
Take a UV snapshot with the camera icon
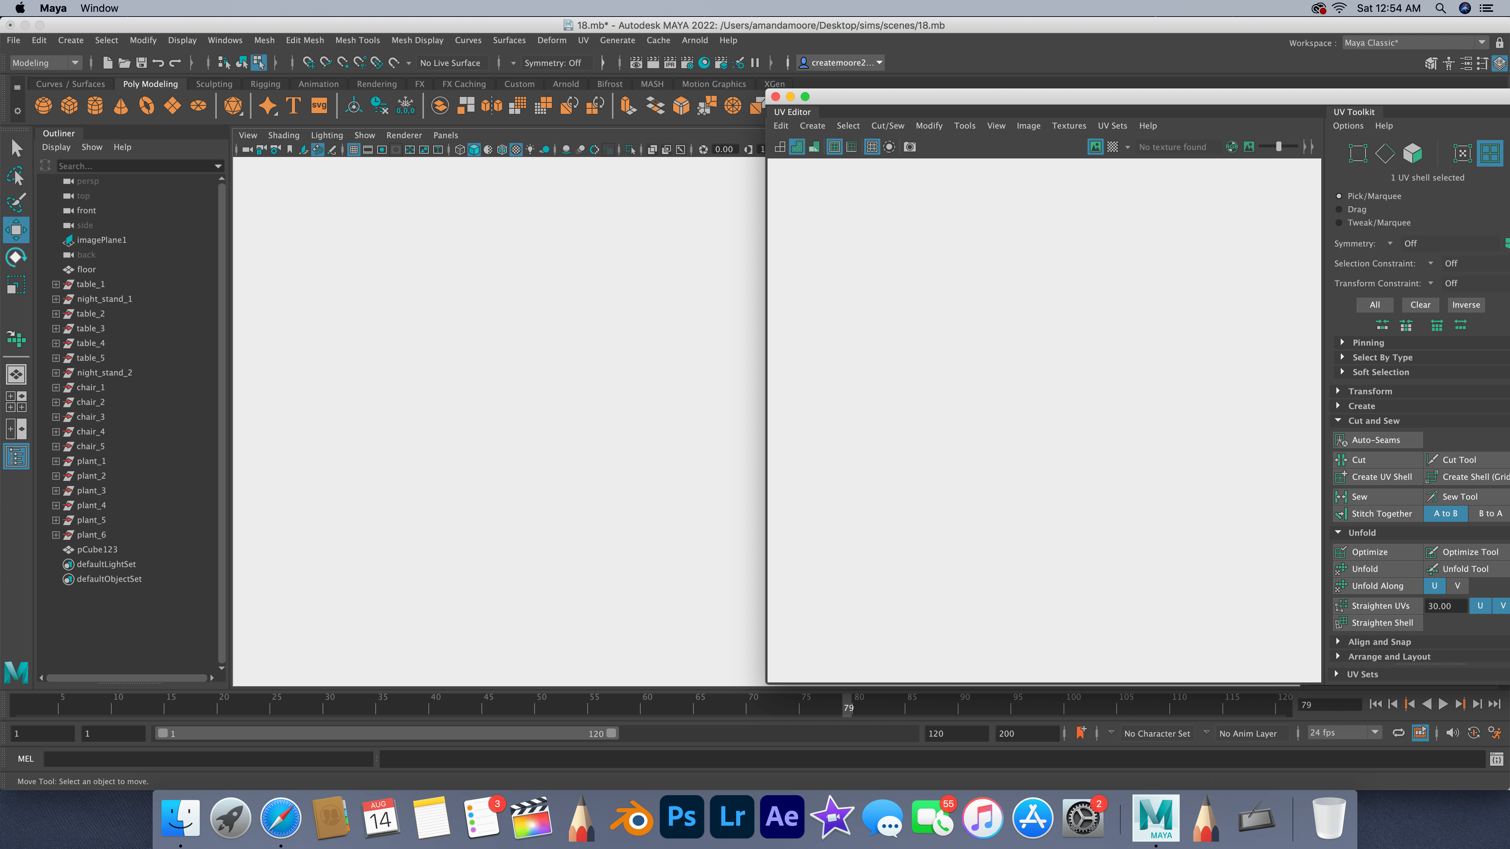point(909,147)
